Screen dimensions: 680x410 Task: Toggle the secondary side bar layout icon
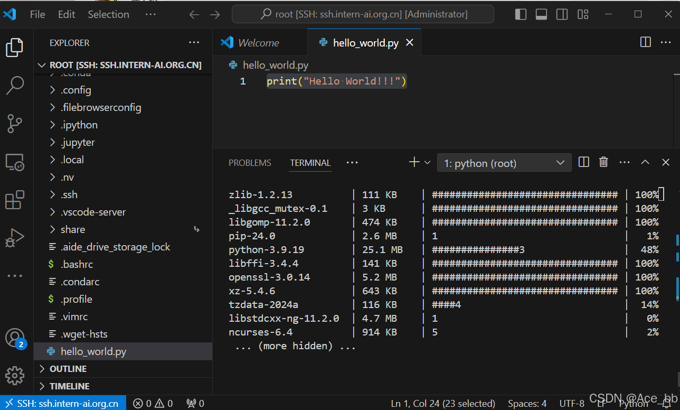coord(562,14)
